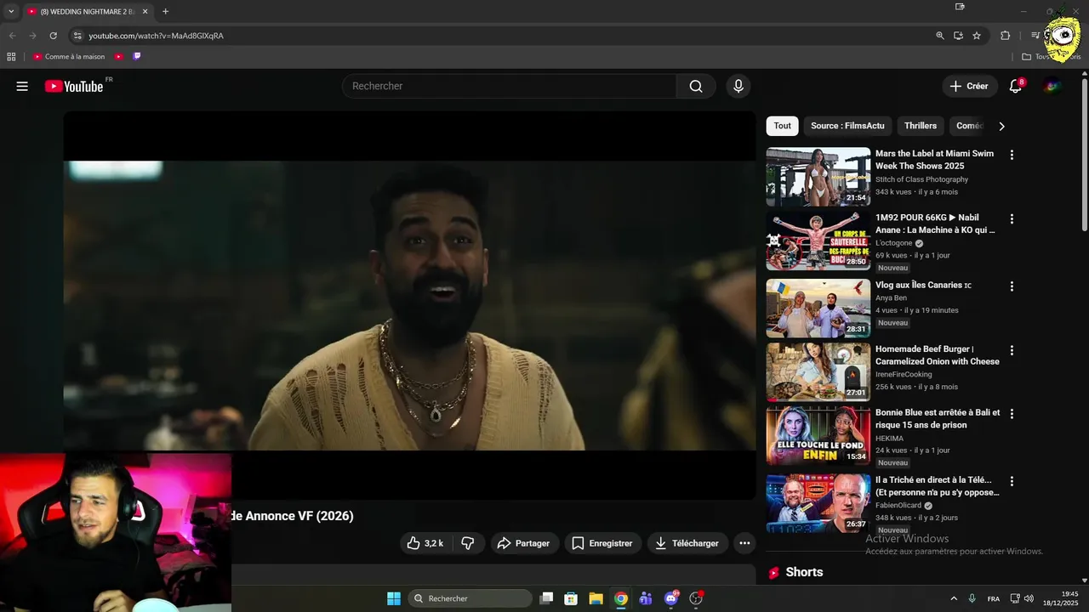Open Windows Start menu
The width and height of the screenshot is (1089, 612).
tap(394, 598)
